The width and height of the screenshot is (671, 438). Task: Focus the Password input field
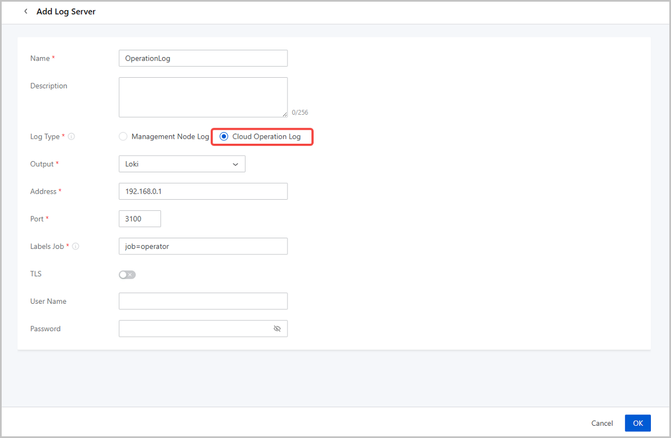(193, 328)
